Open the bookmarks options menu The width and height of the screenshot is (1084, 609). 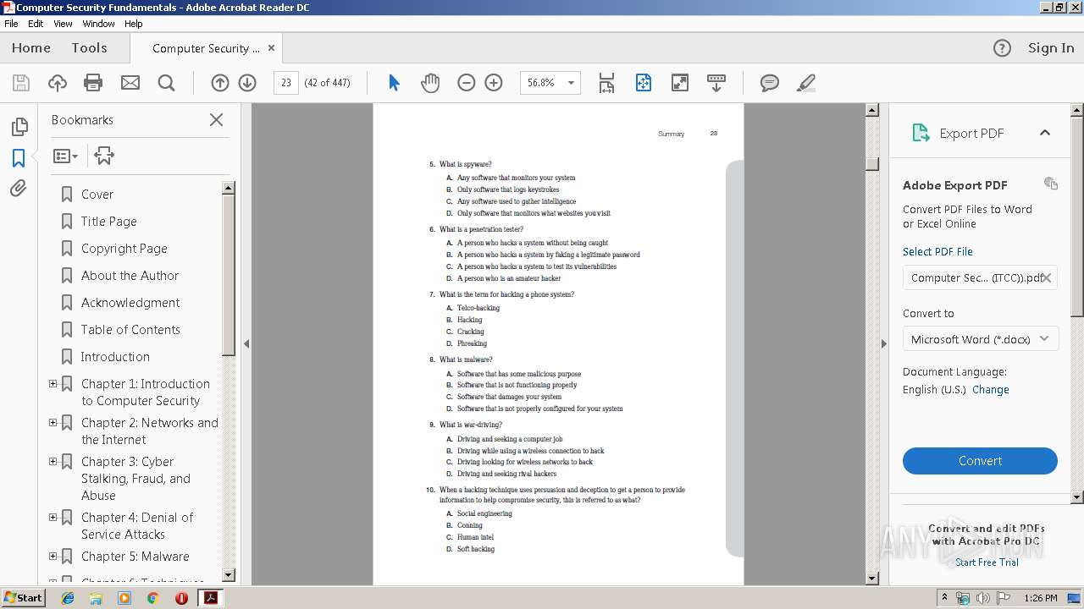(65, 156)
